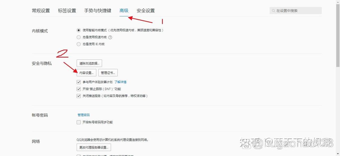Click 更改代理服务器设置... button
Screen dimensions: 340x156
[94, 147]
